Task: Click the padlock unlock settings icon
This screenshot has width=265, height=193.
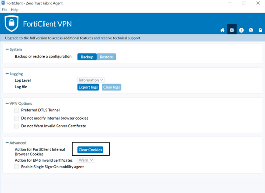Action: pyautogui.click(x=261, y=30)
